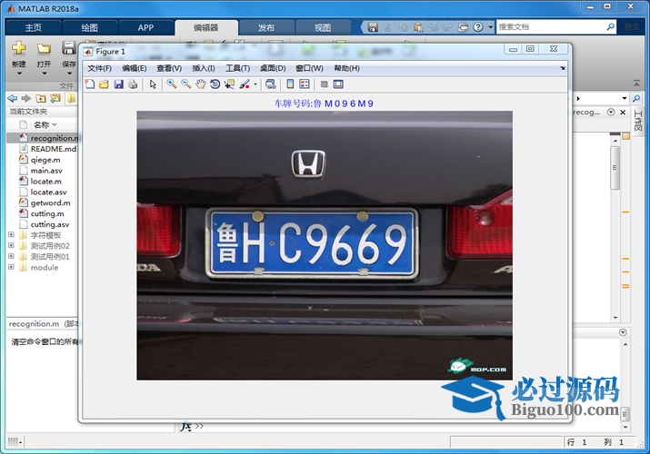The height and width of the screenshot is (454, 650).
Task: Expand the 测试用例02 folder
Action: coord(11,245)
